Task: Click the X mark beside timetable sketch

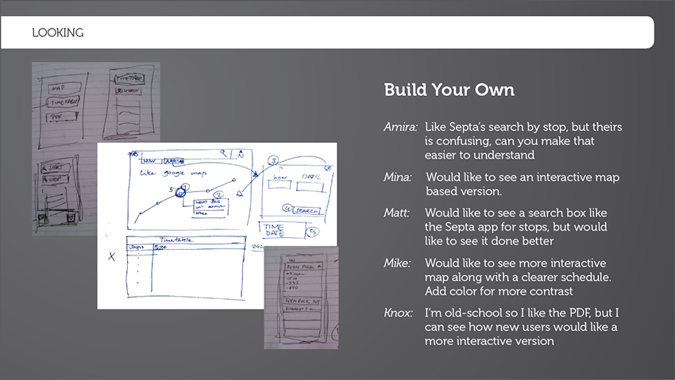Action: [x=111, y=257]
